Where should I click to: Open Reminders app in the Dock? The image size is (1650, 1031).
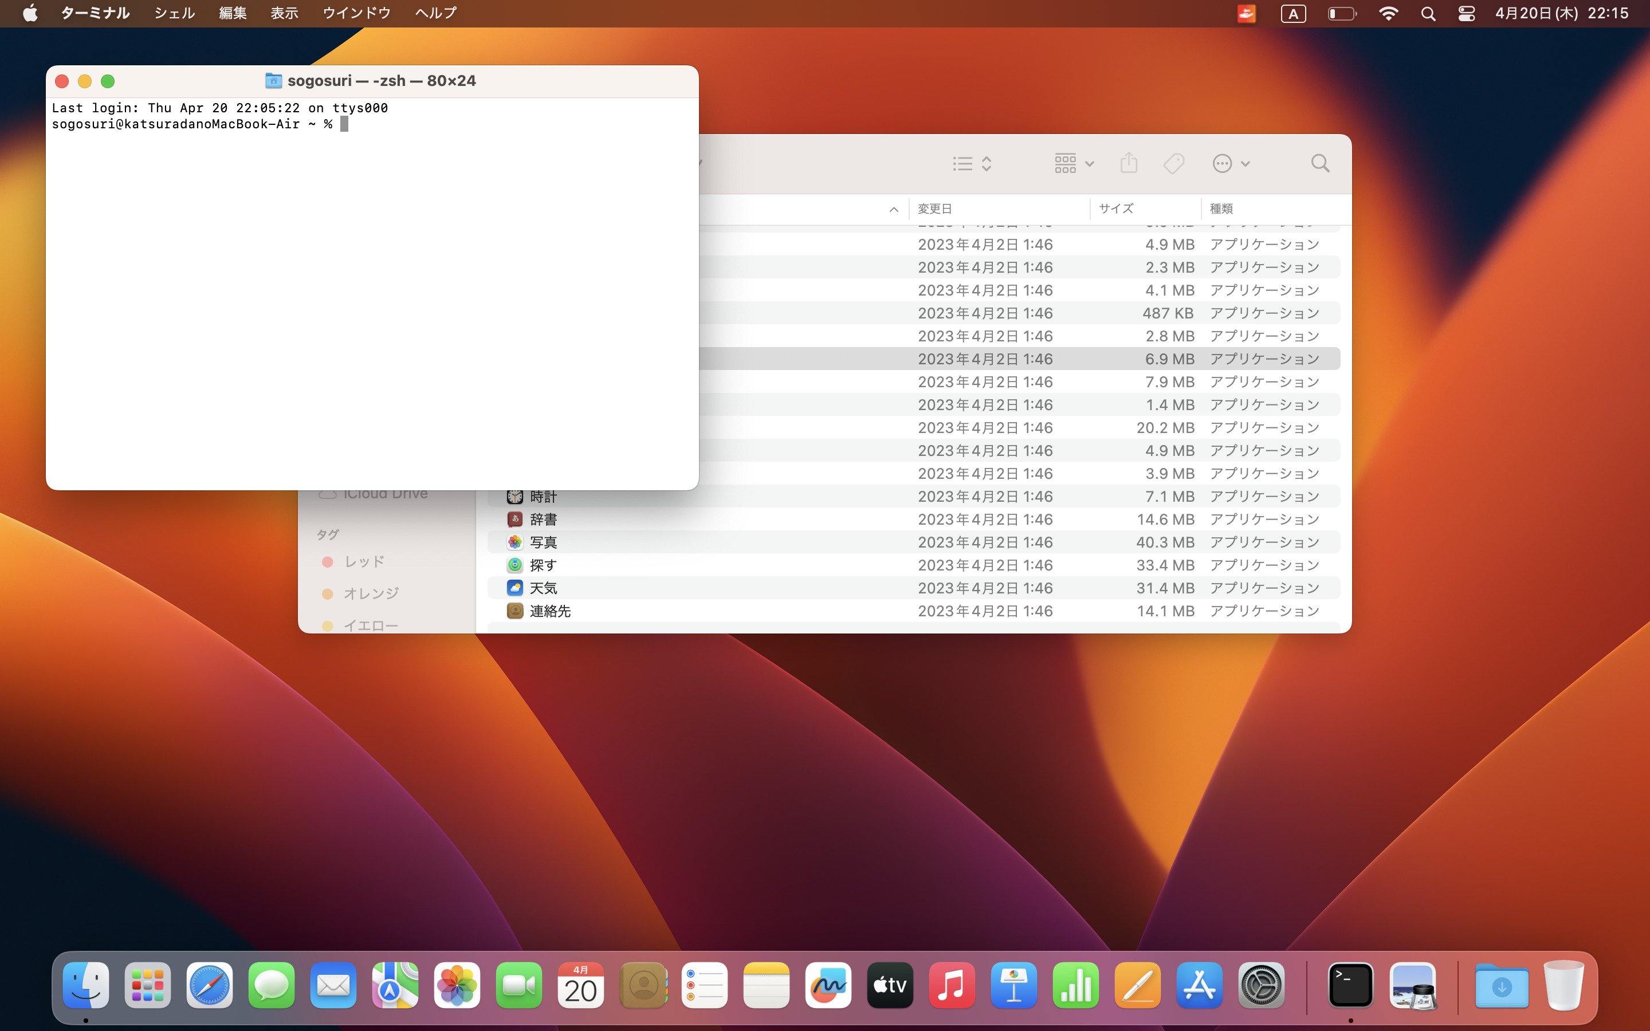click(x=705, y=985)
